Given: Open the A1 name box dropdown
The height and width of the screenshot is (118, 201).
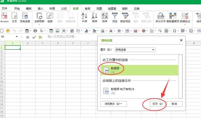Looking at the screenshot, I should [17, 37].
